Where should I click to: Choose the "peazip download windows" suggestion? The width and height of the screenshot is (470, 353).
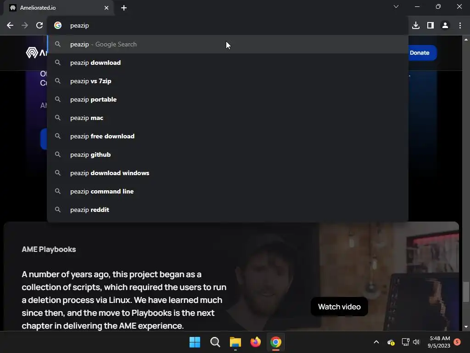228,173
